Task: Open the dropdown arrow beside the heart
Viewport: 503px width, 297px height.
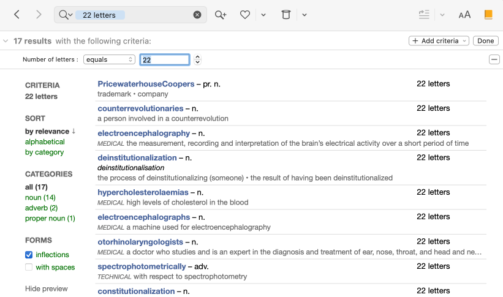Action: click(263, 15)
